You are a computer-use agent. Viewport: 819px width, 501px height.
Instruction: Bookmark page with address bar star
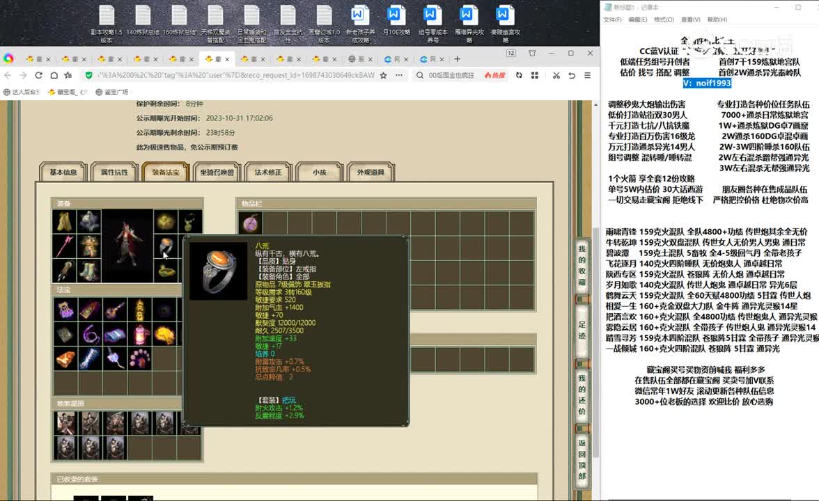tap(383, 75)
